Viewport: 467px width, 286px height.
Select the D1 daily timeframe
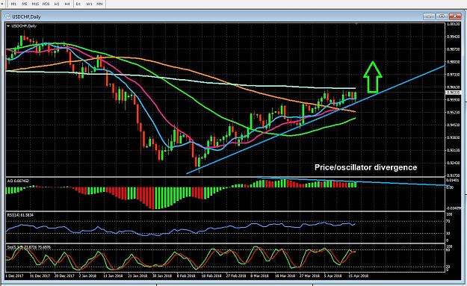pyautogui.click(x=78, y=4)
